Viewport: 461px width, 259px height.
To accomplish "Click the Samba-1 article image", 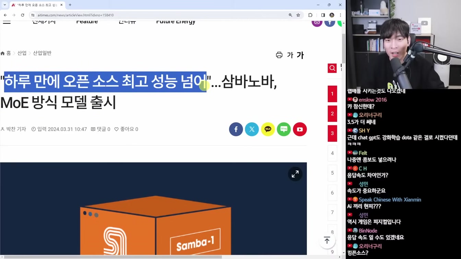I will click(153, 209).
